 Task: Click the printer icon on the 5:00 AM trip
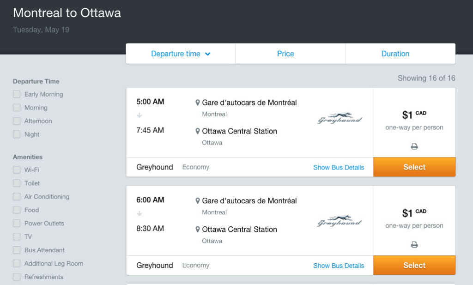(414, 146)
